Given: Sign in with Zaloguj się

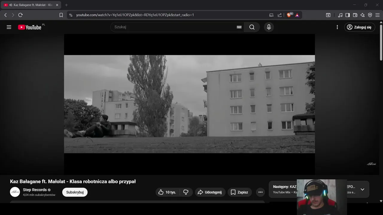Looking at the screenshot, I should click(360, 27).
